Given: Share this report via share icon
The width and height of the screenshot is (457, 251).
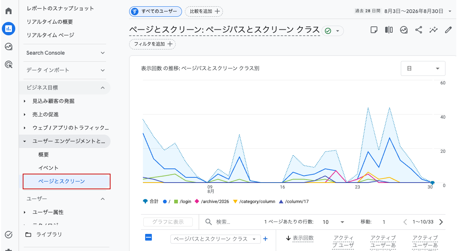Looking at the screenshot, I should click(419, 30).
